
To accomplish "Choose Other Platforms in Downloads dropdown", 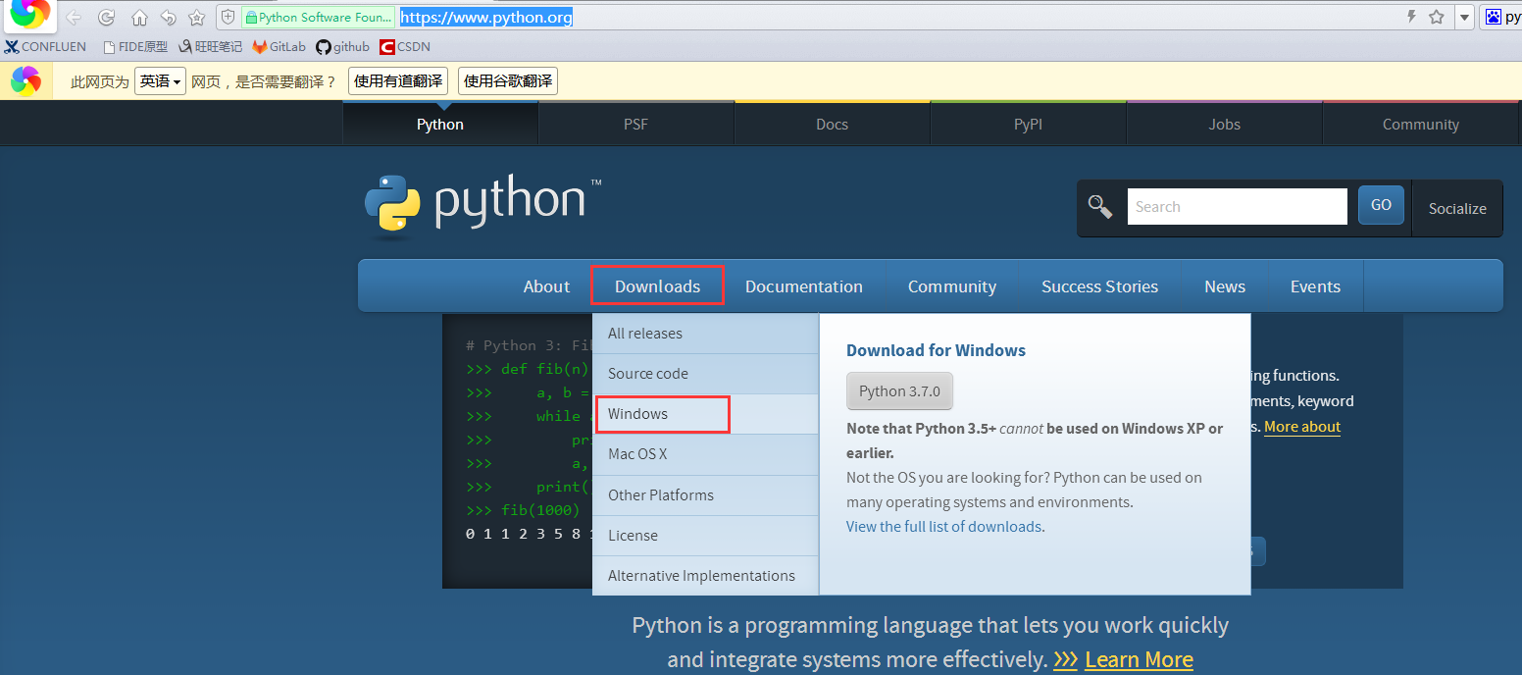I will [705, 495].
